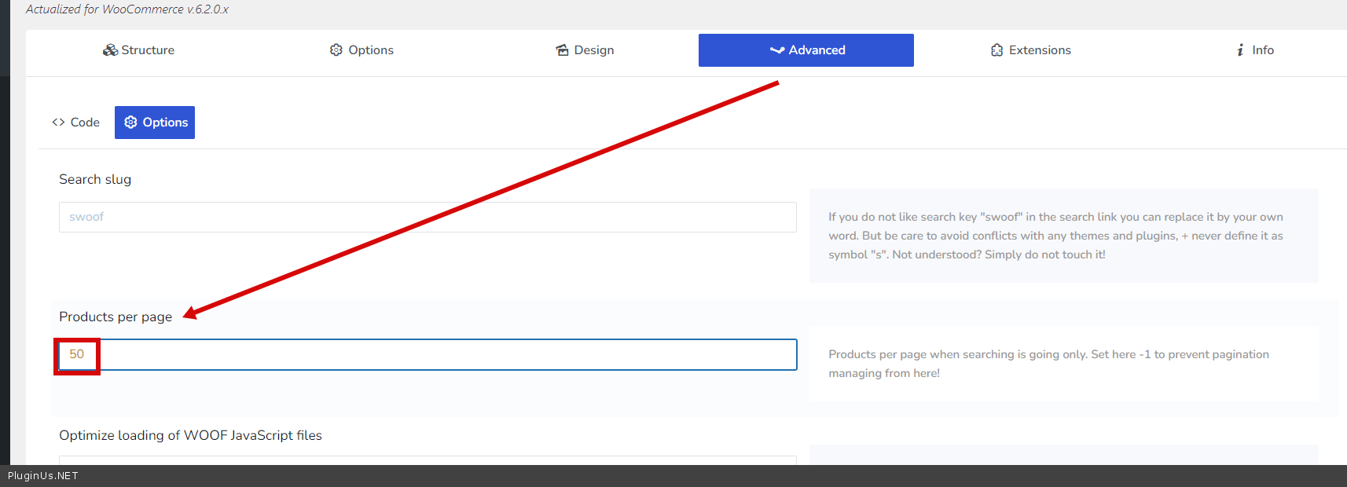Click the cubes icon beside Structure
Image resolution: width=1347 pixels, height=487 pixels.
click(x=110, y=50)
